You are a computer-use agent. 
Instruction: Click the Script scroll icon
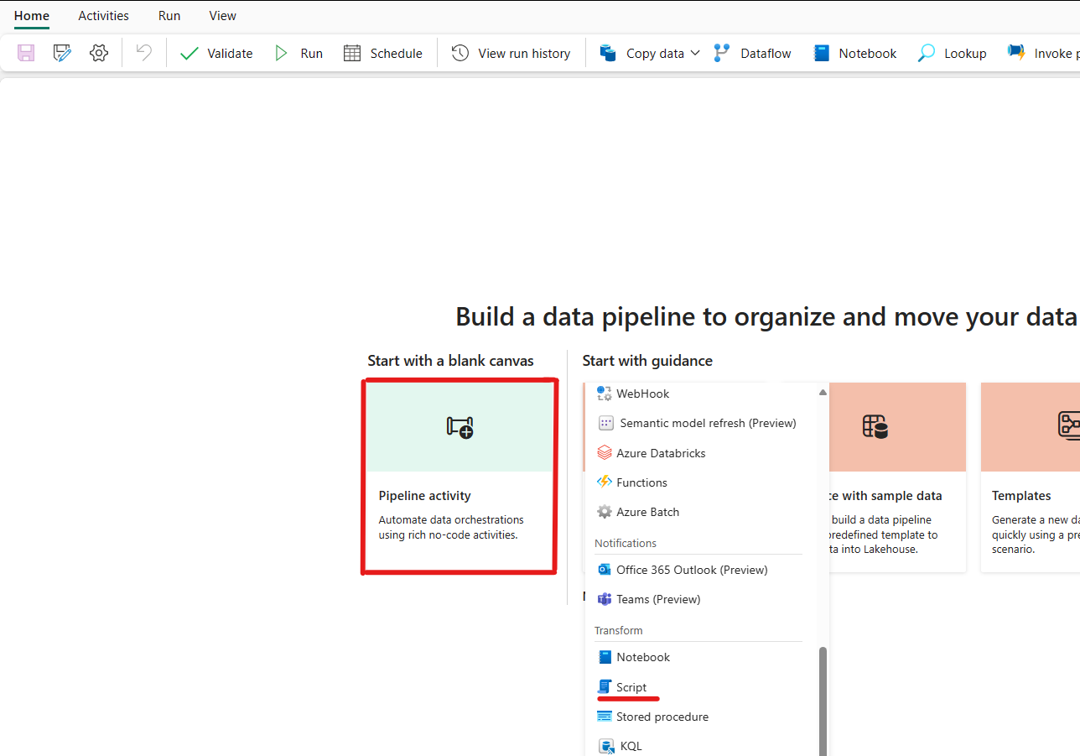(605, 687)
